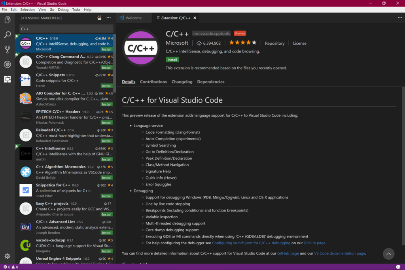
Task: Switch to the Contributions tab
Action: [x=153, y=82]
